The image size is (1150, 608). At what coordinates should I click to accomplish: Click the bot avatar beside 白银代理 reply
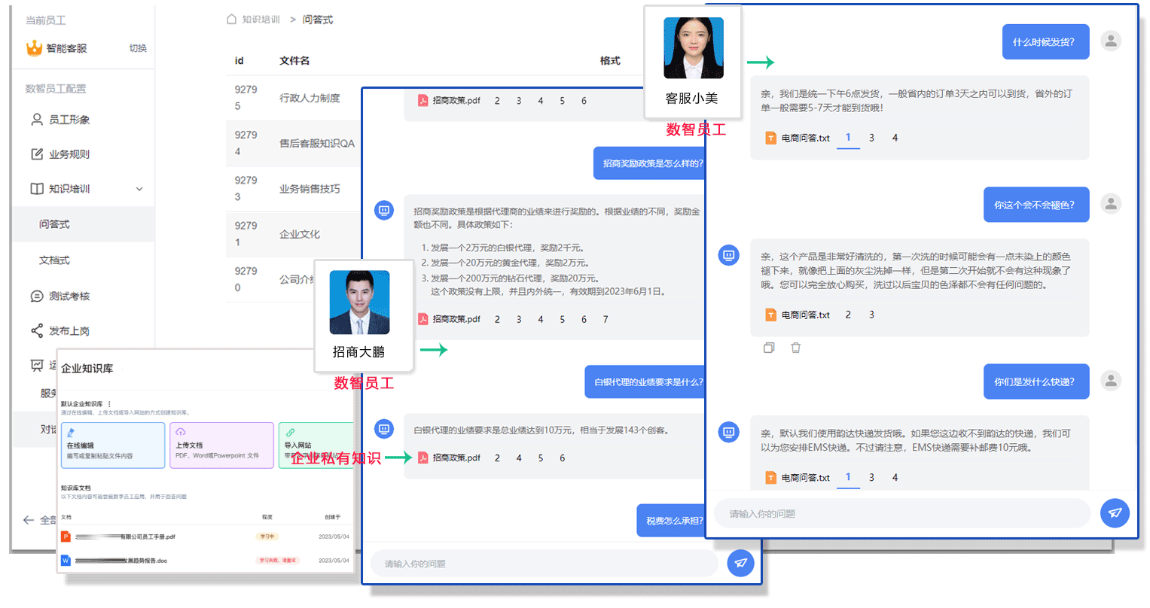pyautogui.click(x=384, y=429)
